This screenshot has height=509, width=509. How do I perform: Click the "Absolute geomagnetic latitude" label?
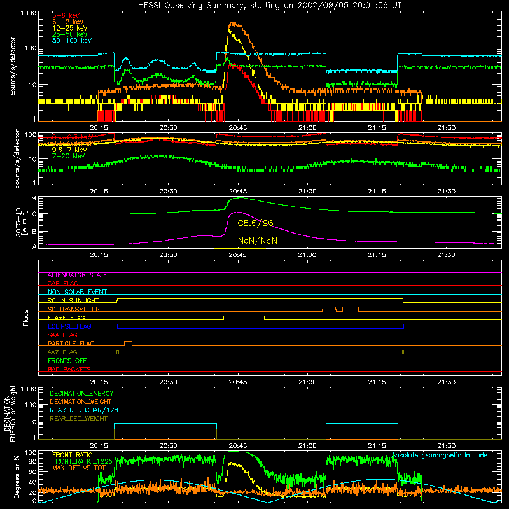(x=440, y=456)
